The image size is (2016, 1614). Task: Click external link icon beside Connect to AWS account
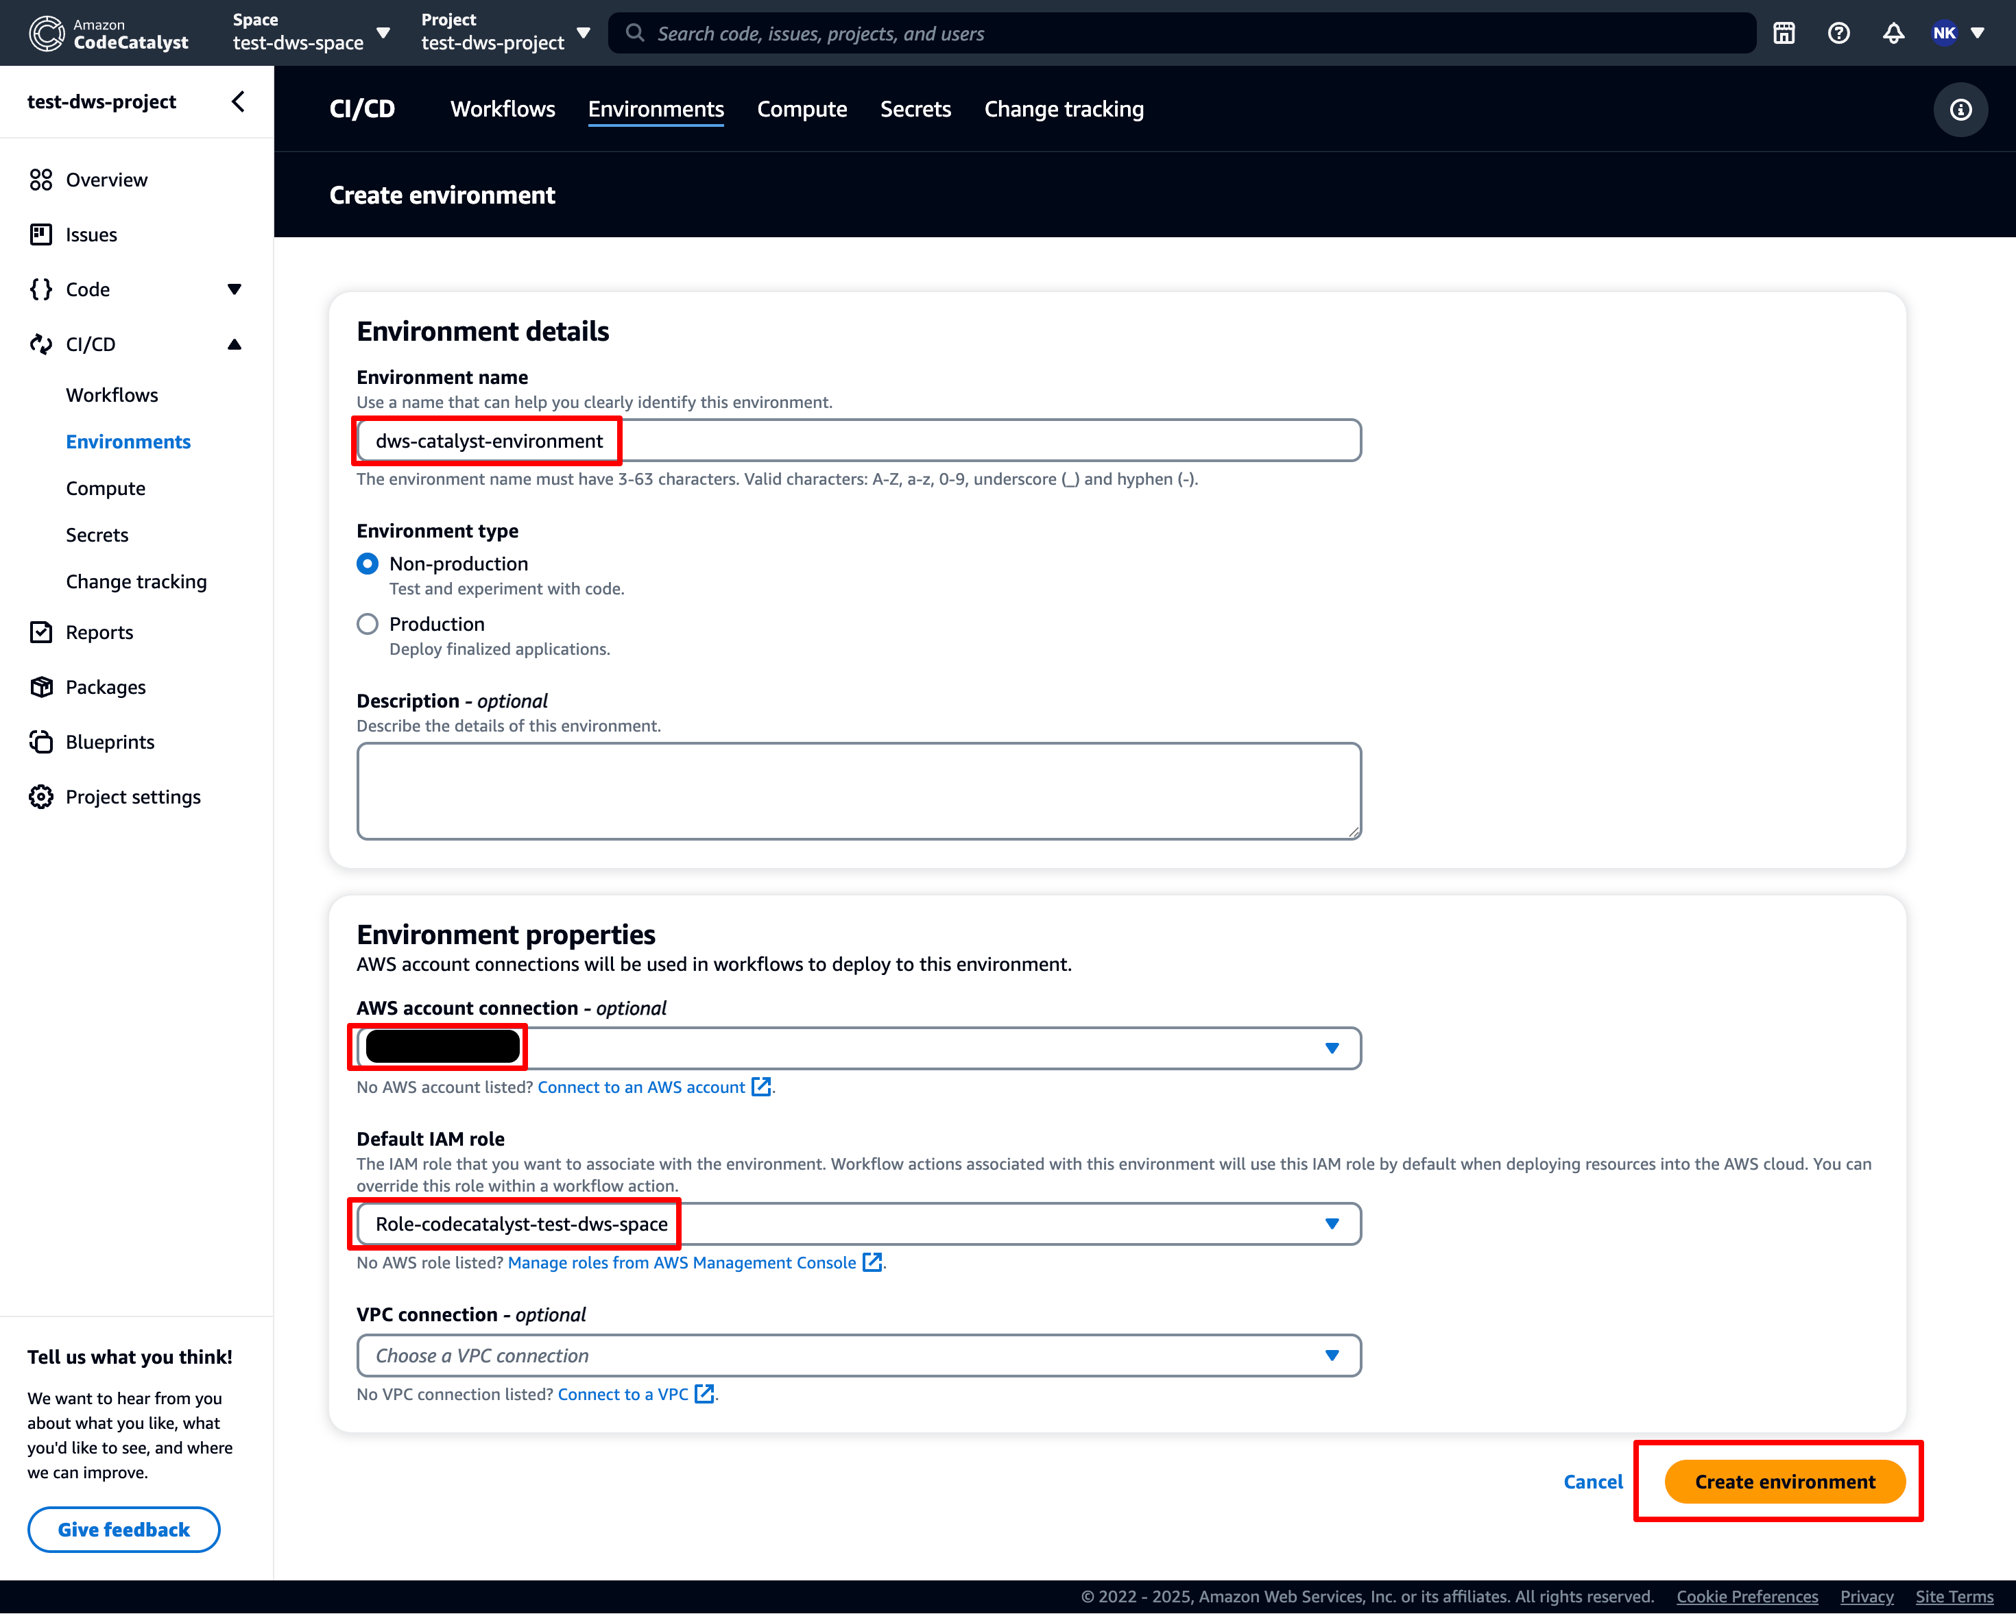pos(761,1087)
